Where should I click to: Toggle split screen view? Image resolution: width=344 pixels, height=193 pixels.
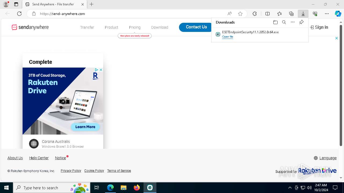coord(268,14)
